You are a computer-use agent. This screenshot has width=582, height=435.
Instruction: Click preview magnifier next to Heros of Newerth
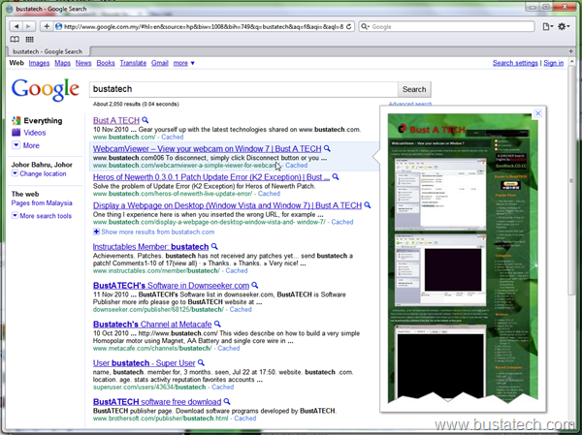[x=336, y=177]
